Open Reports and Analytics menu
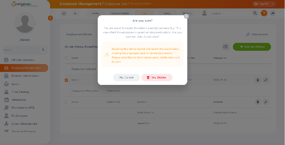 click(x=25, y=76)
